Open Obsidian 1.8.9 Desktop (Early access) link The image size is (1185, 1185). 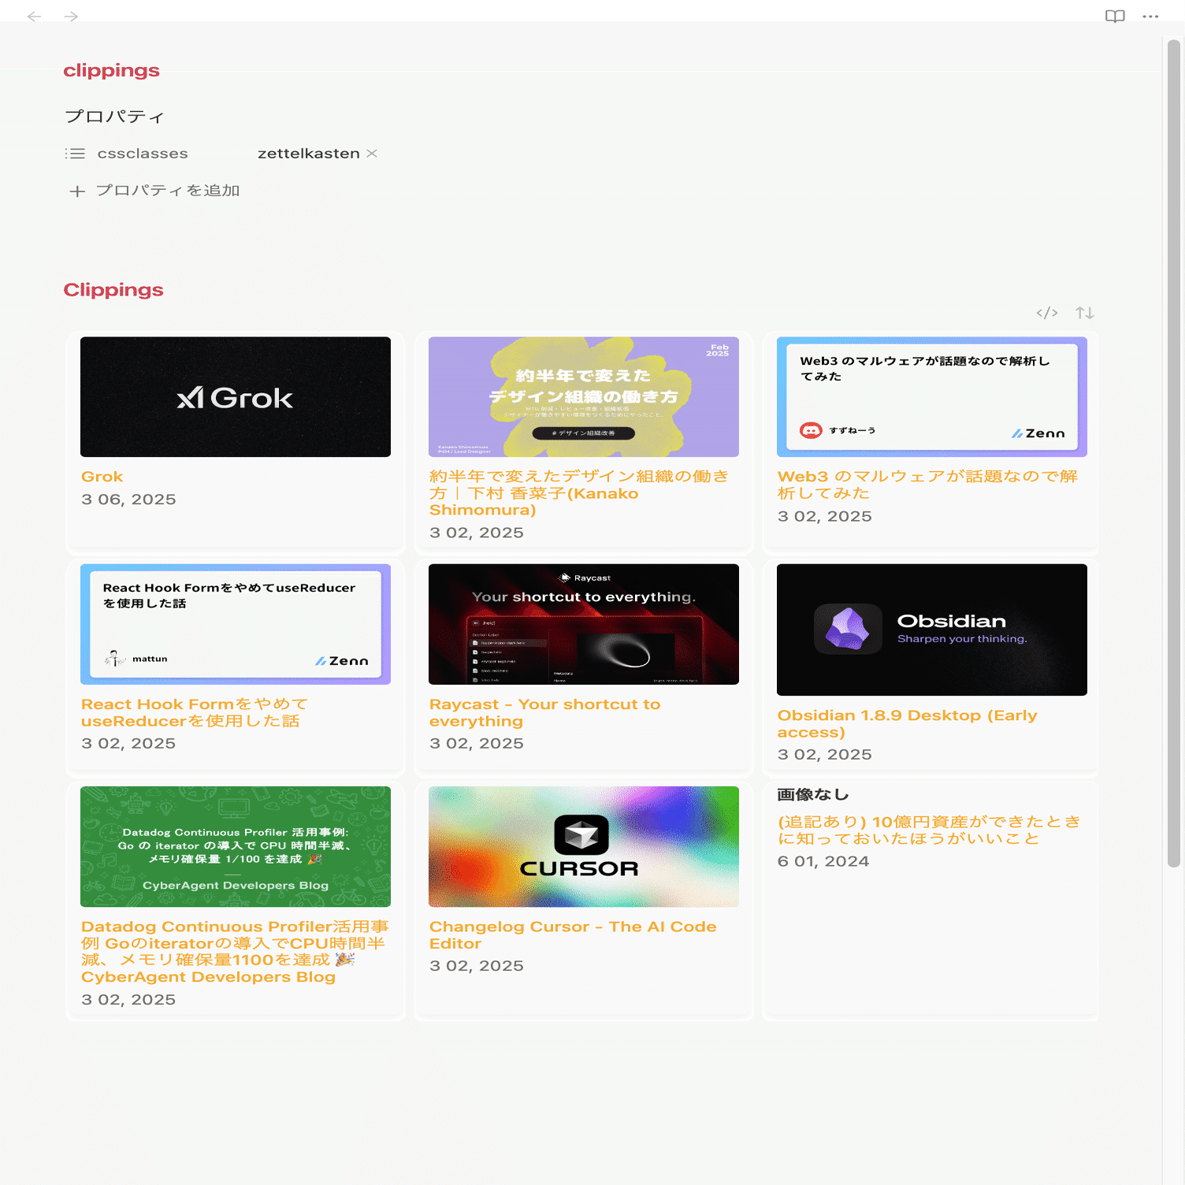[907, 723]
